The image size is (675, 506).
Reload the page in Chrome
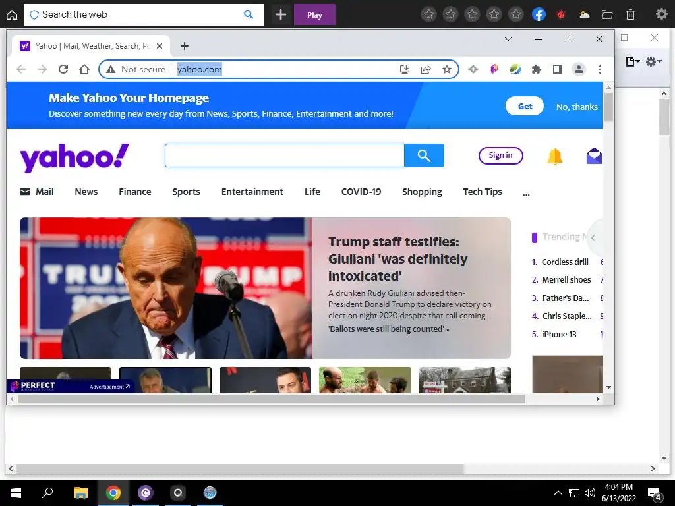pyautogui.click(x=63, y=69)
